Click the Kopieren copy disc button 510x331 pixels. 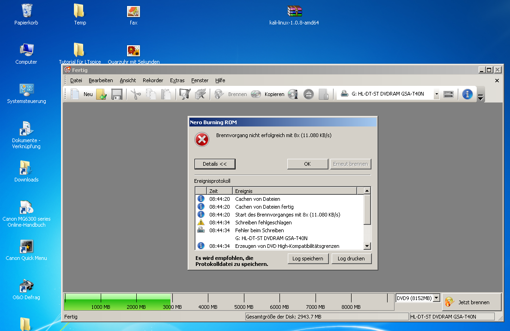coord(267,94)
